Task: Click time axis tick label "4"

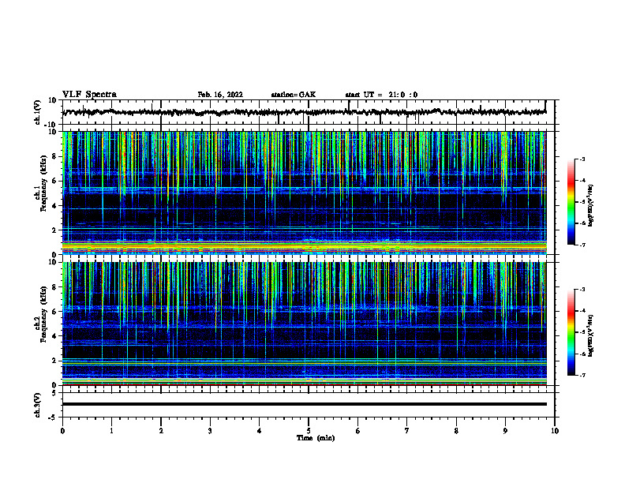Action: coord(259,431)
